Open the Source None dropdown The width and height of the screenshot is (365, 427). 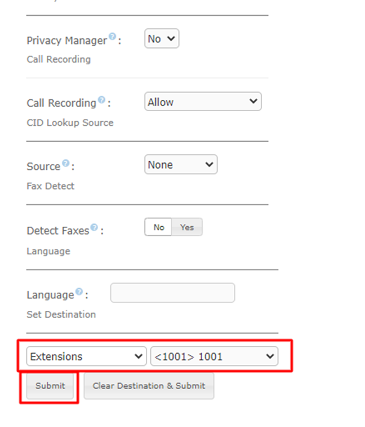(181, 165)
